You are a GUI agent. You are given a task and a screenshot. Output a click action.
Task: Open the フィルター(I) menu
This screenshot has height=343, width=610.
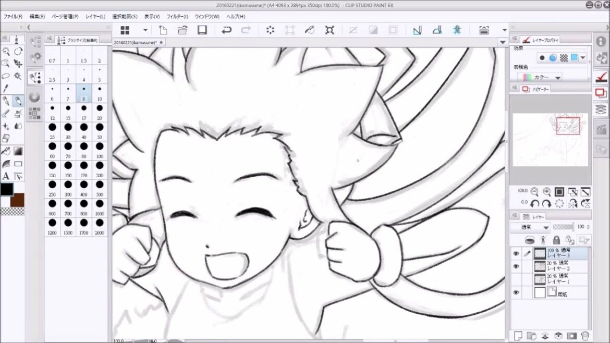(178, 17)
